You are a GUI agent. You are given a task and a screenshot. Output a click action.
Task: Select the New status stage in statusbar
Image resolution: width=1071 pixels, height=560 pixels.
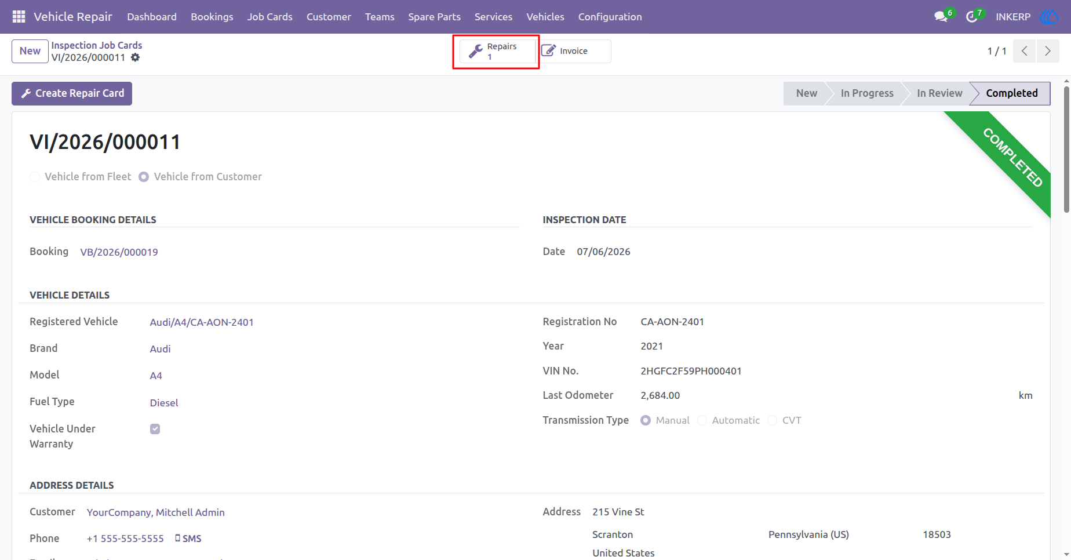(806, 93)
